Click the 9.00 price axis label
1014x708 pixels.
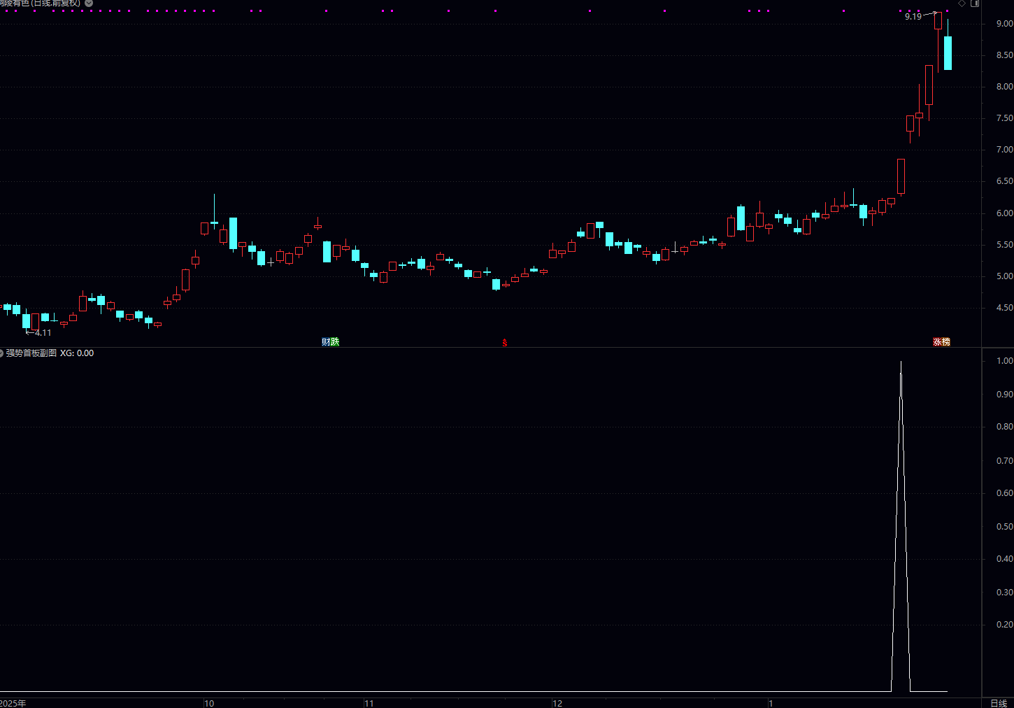1004,24
